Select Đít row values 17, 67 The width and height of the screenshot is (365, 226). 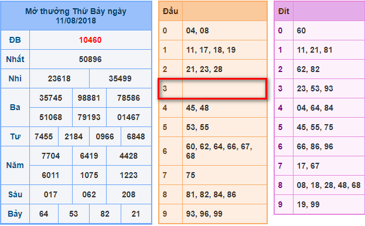coord(308,166)
